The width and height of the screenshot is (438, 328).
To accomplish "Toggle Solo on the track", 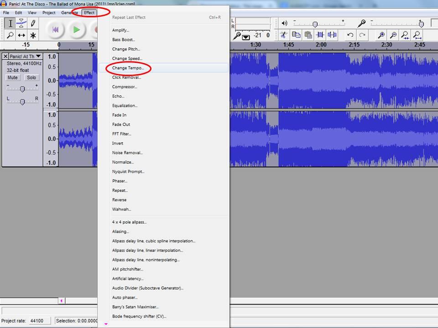I will (31, 77).
